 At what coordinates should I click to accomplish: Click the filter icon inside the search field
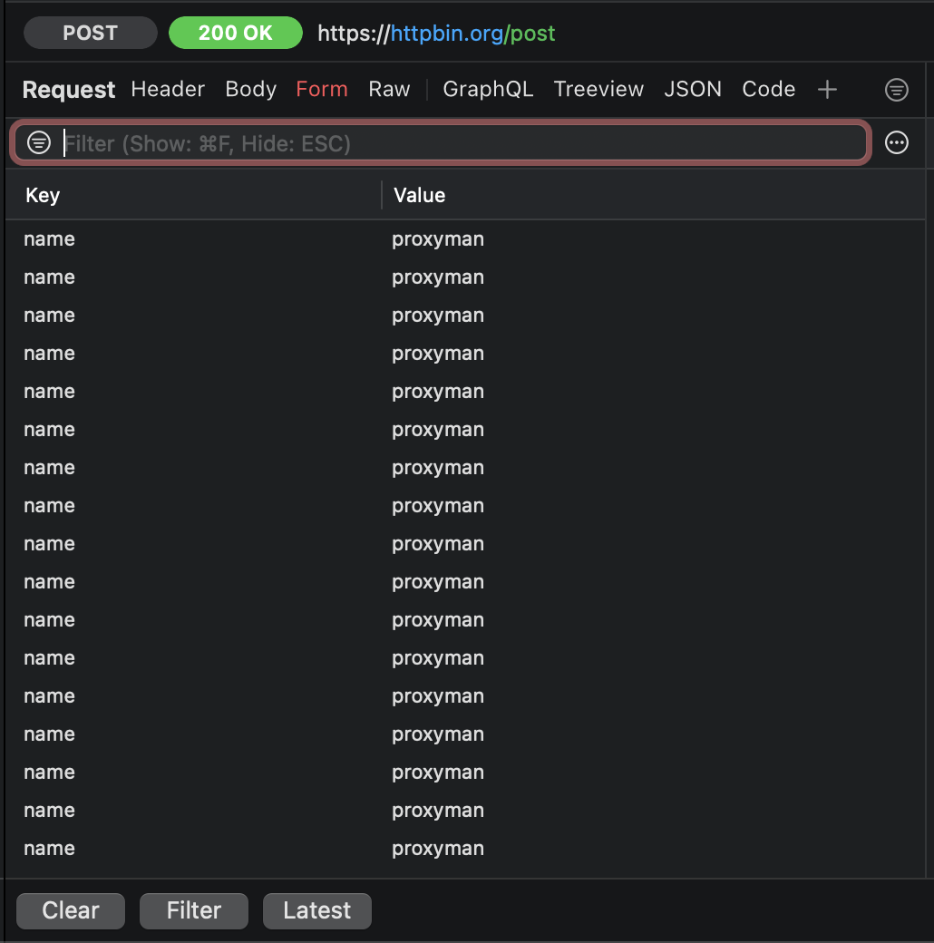coord(39,142)
